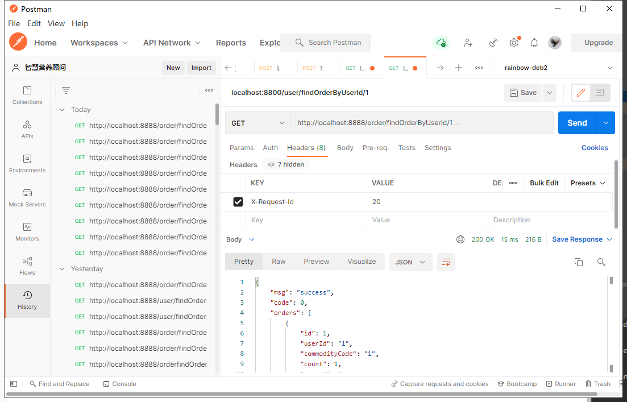Click the Search Postman field
627x402 pixels.
(x=326, y=43)
